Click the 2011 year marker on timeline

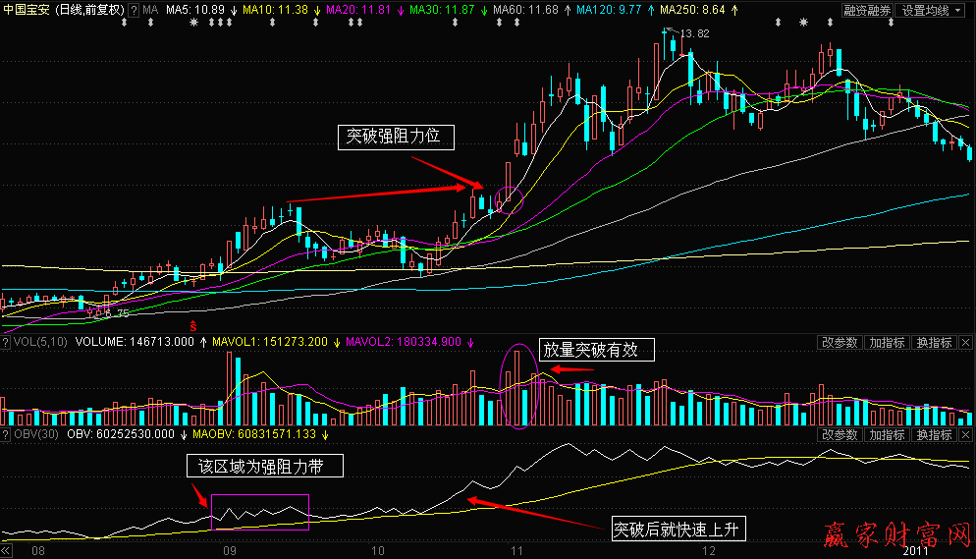click(x=915, y=551)
